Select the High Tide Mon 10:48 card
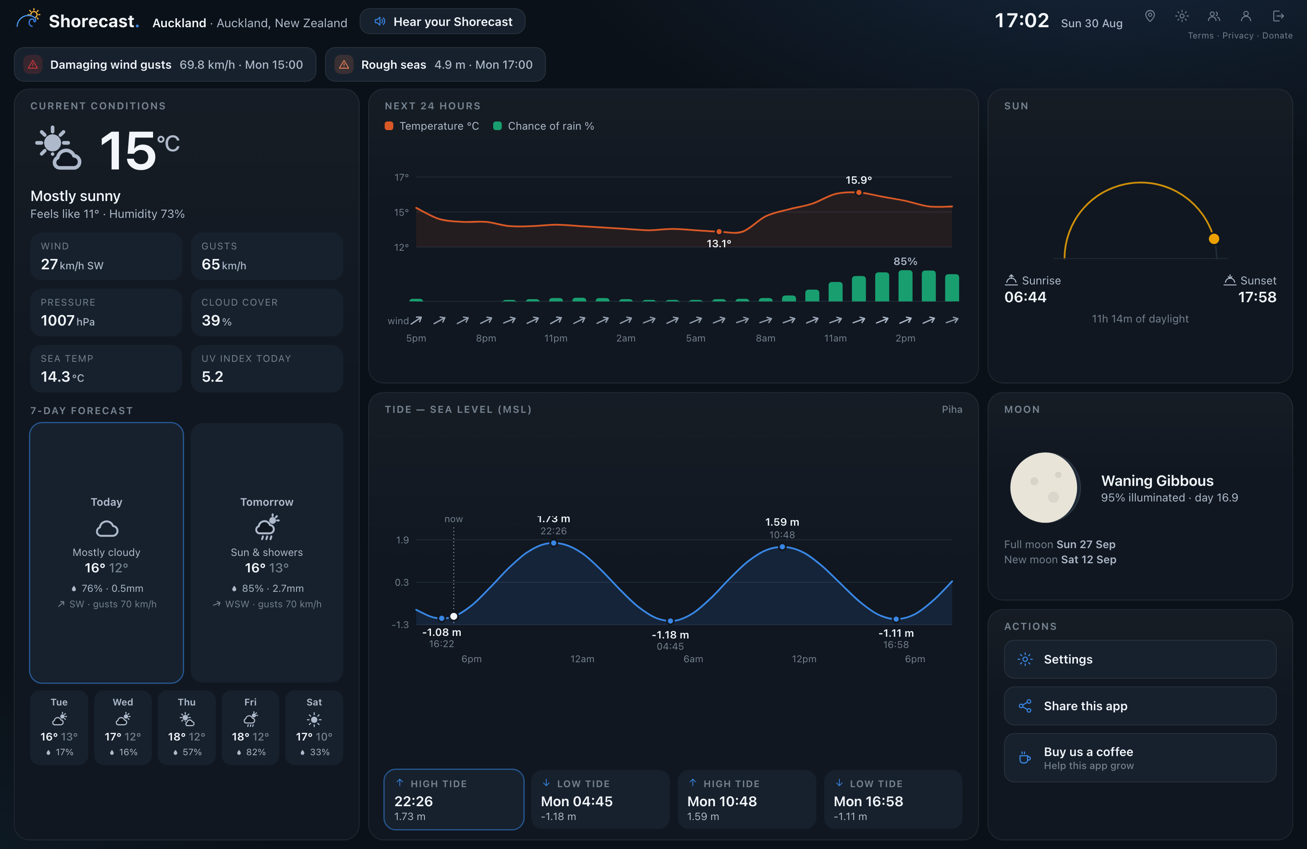Screen dimensions: 1307x849 click(x=747, y=800)
